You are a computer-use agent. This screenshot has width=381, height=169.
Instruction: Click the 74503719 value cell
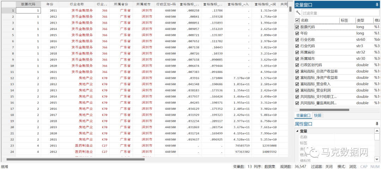(239, 145)
